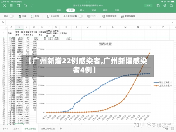176x132 pixels.
Task: Select header cell 等效上海累计 in column B
Action: (19, 33)
